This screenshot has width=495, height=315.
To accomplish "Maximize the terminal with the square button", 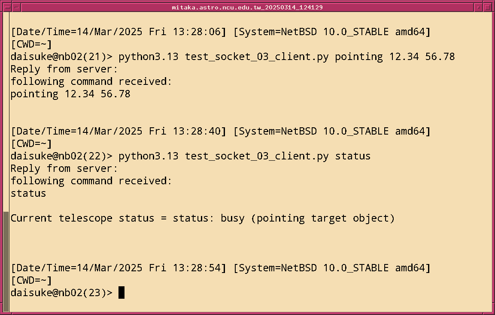I will click(488, 7).
